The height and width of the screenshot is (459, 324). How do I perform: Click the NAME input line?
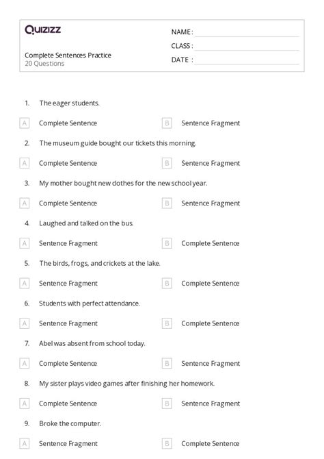(x=247, y=32)
